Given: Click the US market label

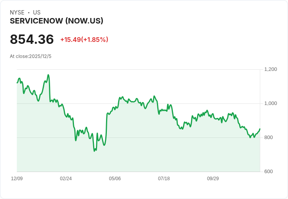Looking at the screenshot, I should [x=37, y=13].
